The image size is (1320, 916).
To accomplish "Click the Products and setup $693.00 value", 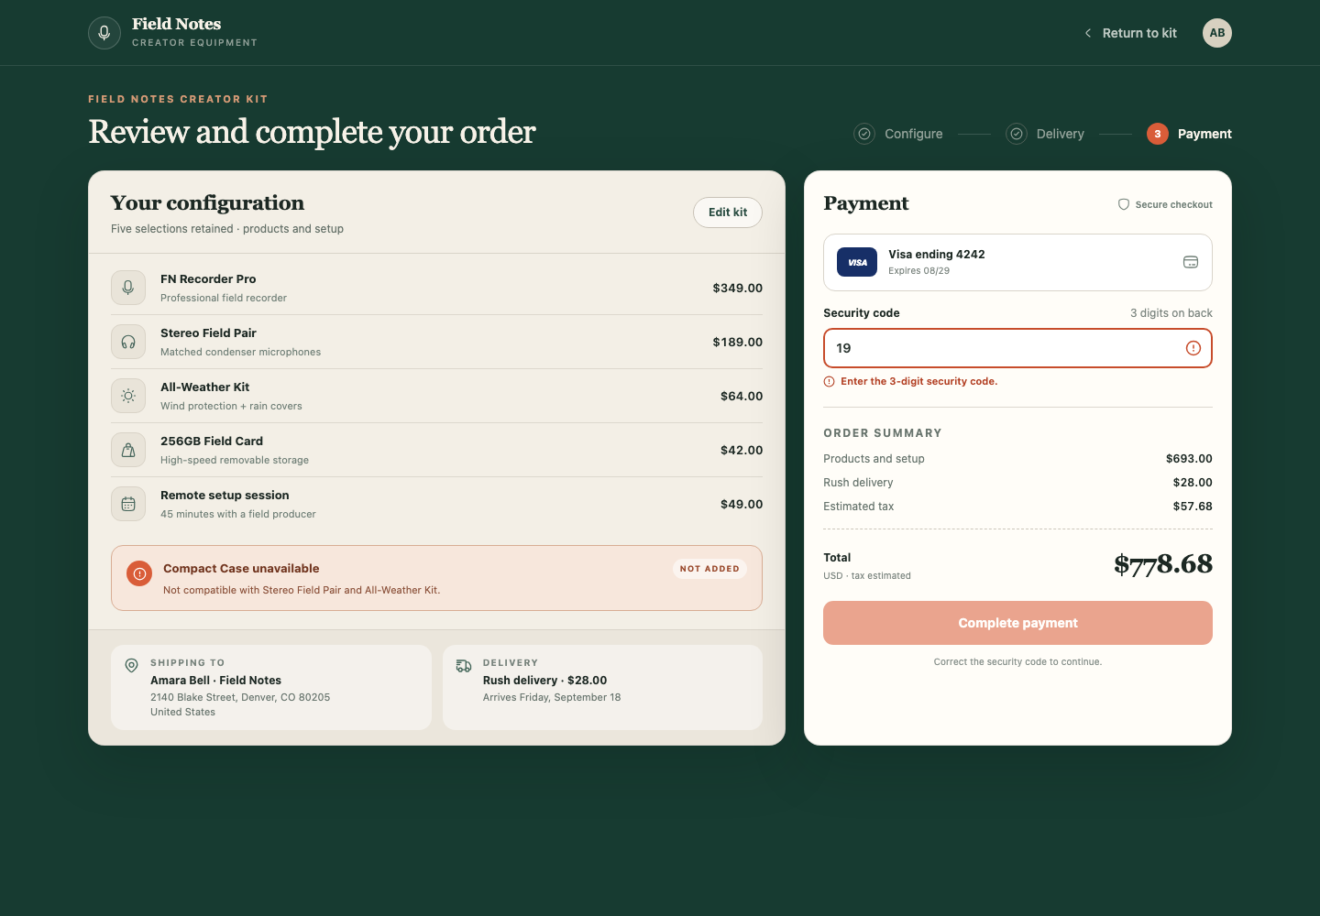I will (1189, 459).
